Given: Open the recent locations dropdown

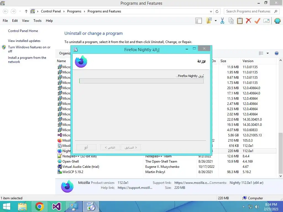Looking at the screenshot, I should point(20,11).
